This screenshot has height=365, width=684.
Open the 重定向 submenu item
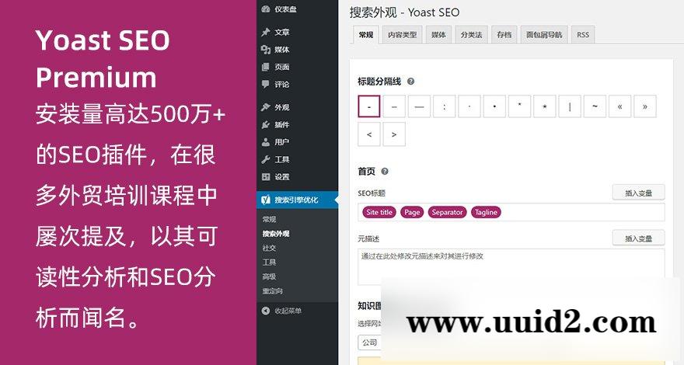coord(273,291)
